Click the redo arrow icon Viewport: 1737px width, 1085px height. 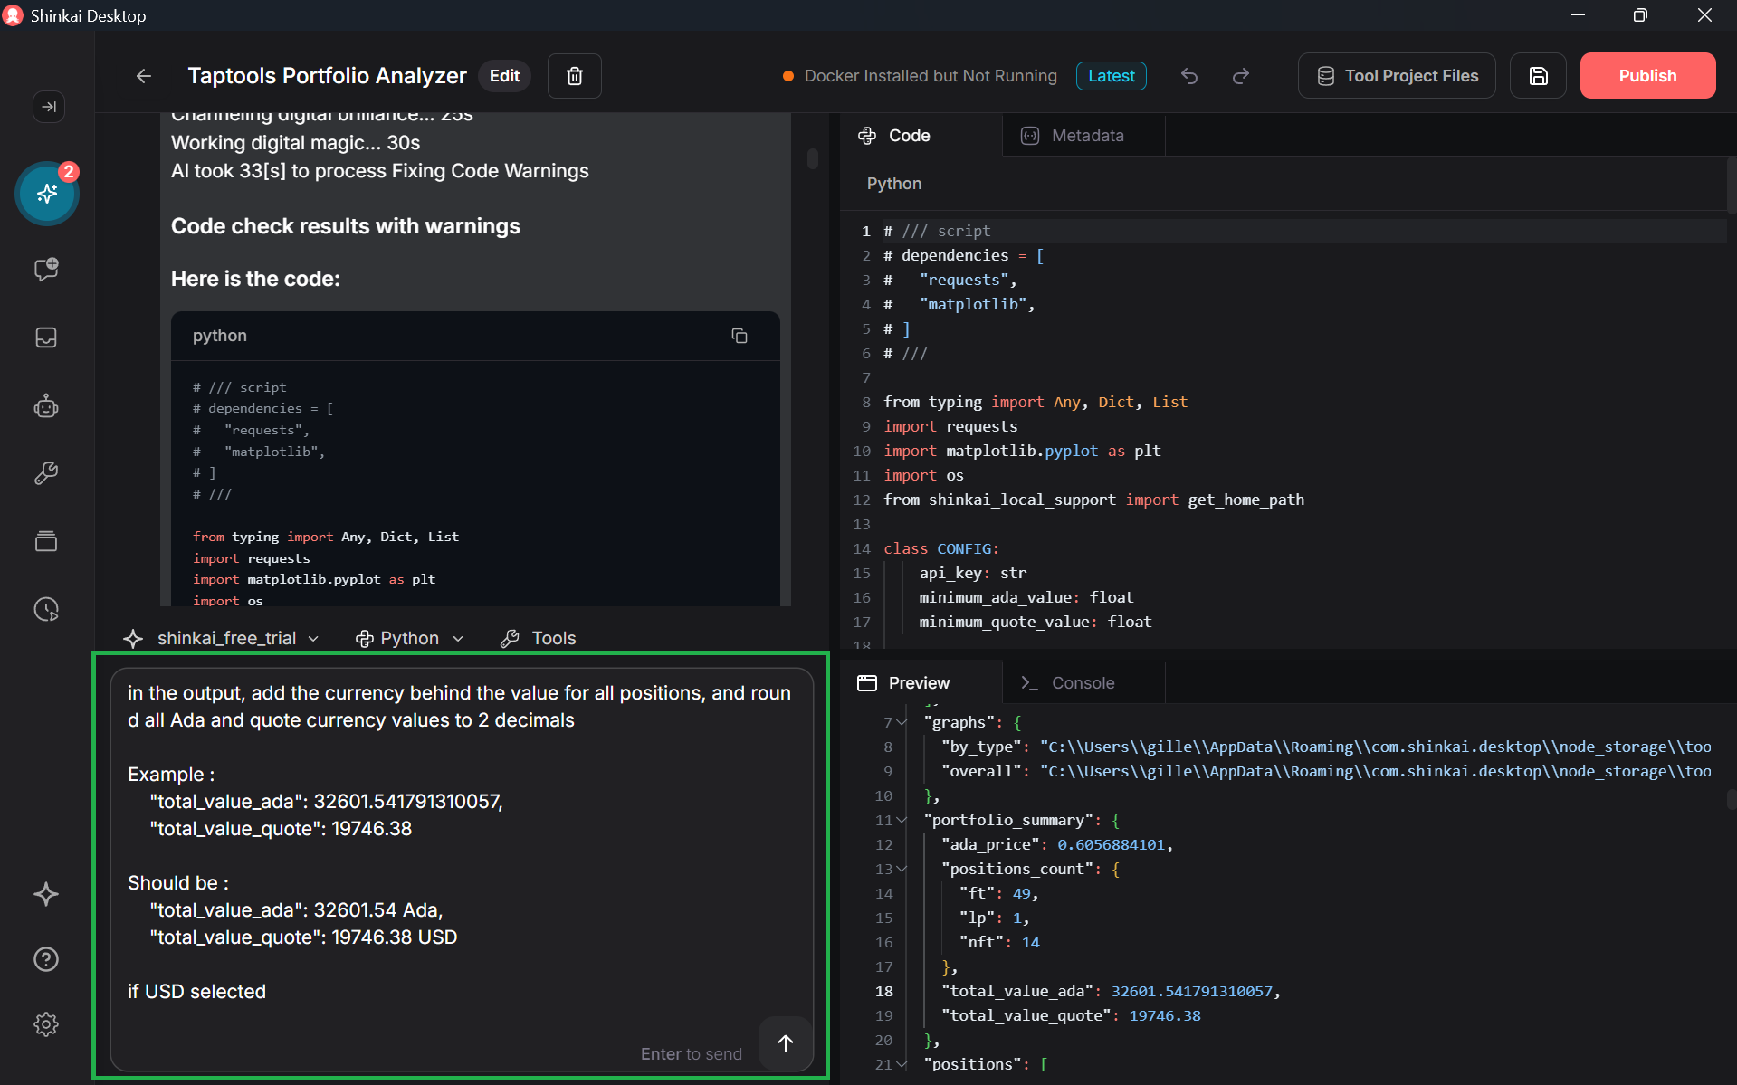coord(1241,76)
